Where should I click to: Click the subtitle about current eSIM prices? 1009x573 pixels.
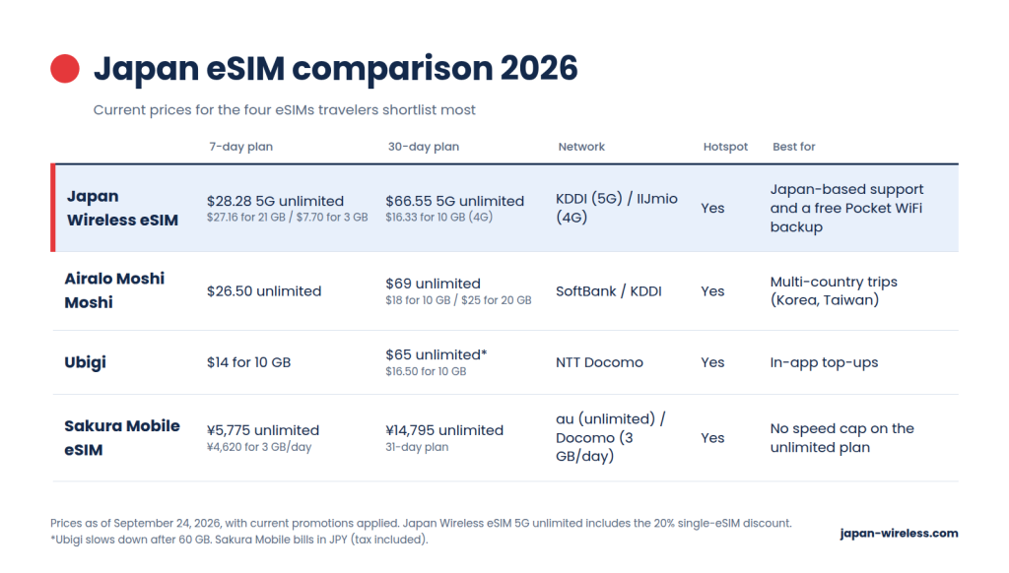(x=285, y=110)
